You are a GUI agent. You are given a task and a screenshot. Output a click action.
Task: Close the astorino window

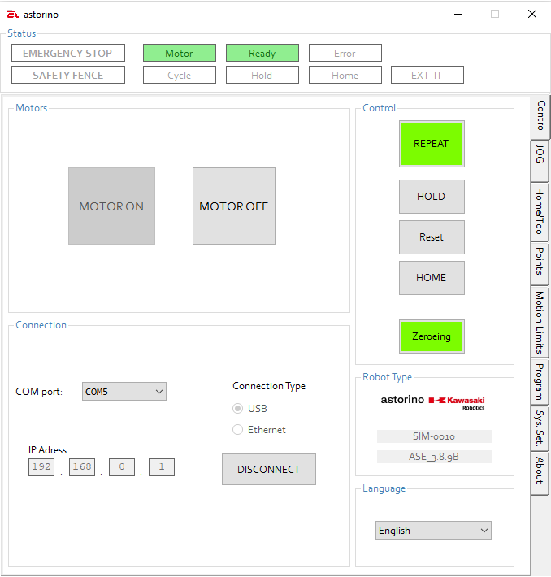pyautogui.click(x=532, y=15)
